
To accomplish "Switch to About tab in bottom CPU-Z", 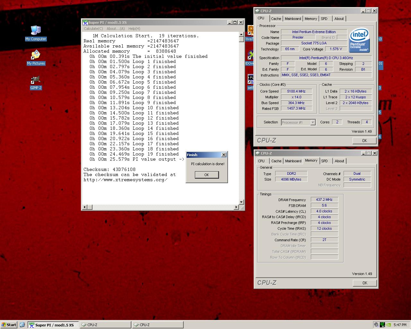I will coord(339,161).
